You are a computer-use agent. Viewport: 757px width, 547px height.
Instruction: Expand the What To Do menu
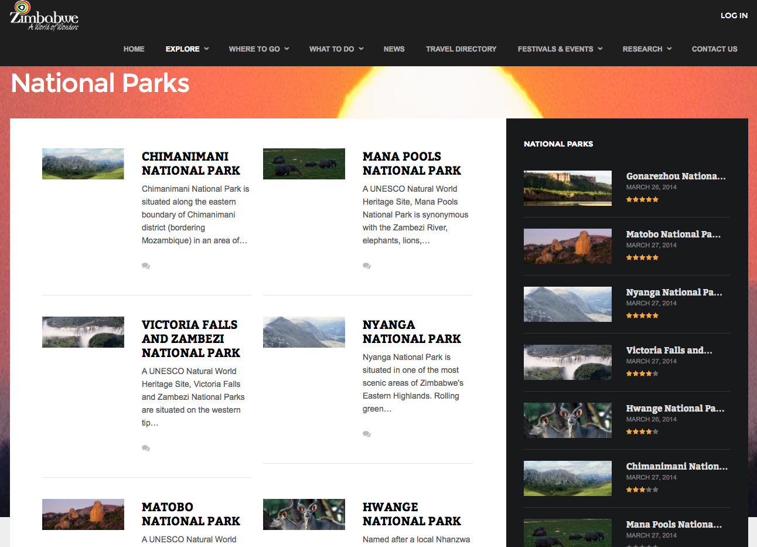point(336,49)
